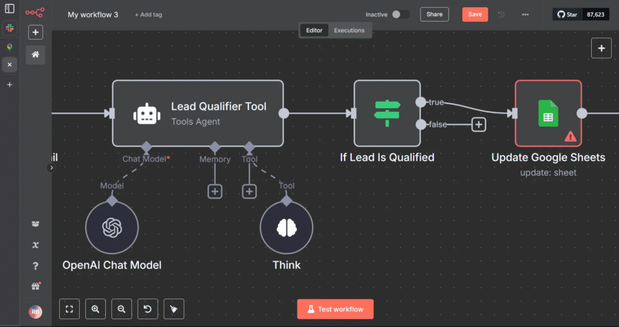Select the If Lead Is Qualified node
Screen dimensions: 619x327
coord(387,114)
